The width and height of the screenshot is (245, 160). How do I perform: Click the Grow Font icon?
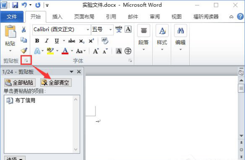click(96, 51)
